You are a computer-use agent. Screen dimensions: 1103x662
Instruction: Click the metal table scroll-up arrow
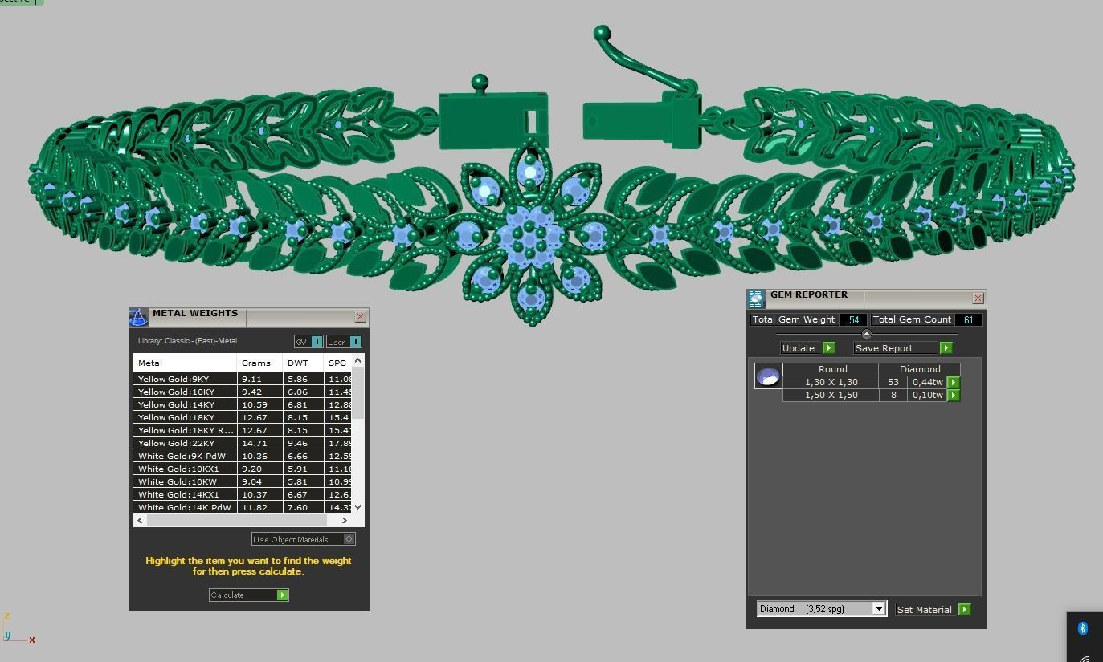358,361
